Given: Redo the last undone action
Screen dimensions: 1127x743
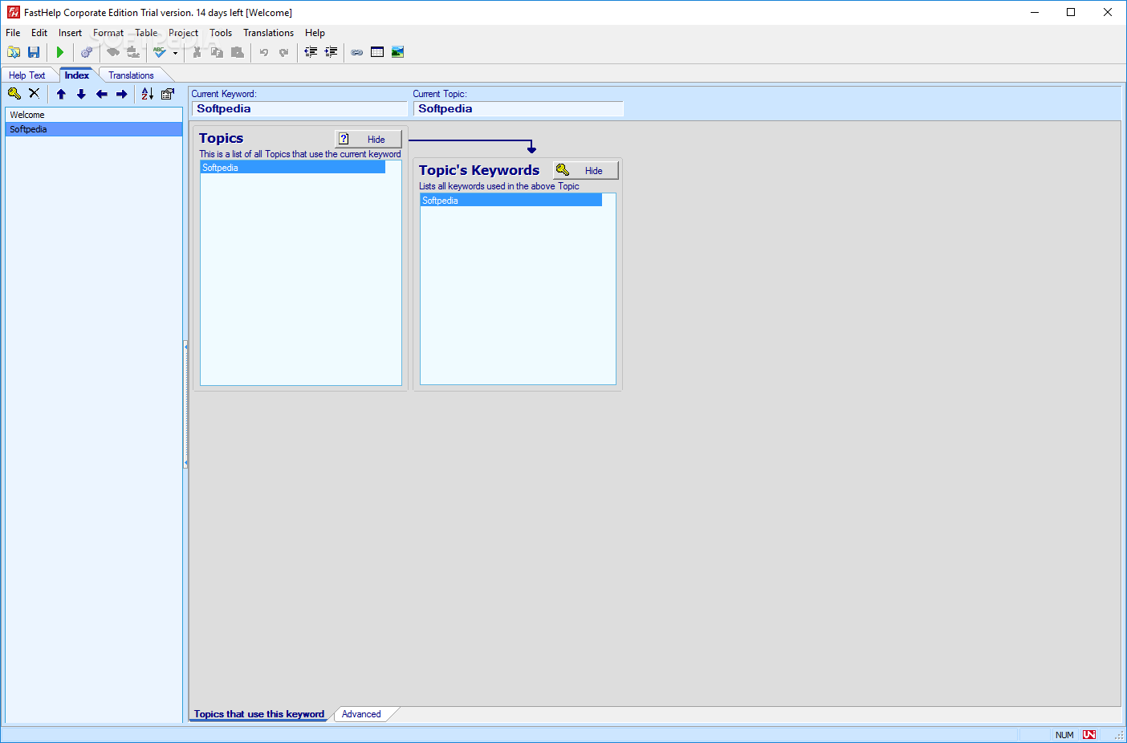Looking at the screenshot, I should 283,52.
